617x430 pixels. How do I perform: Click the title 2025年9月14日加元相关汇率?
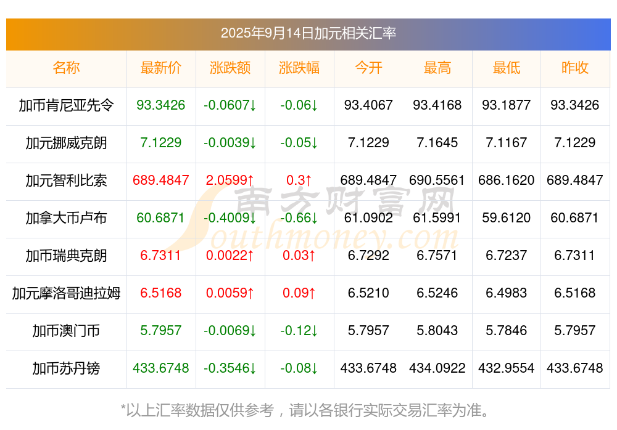pyautogui.click(x=308, y=33)
